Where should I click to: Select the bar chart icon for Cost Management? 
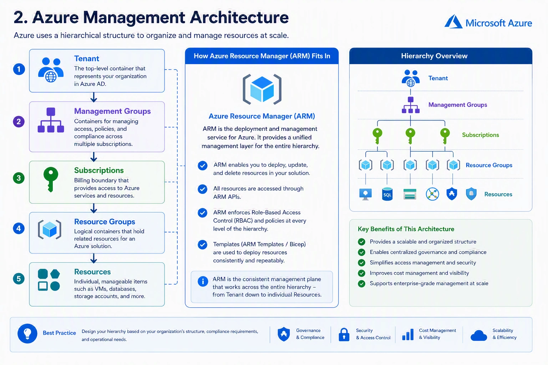click(x=408, y=334)
